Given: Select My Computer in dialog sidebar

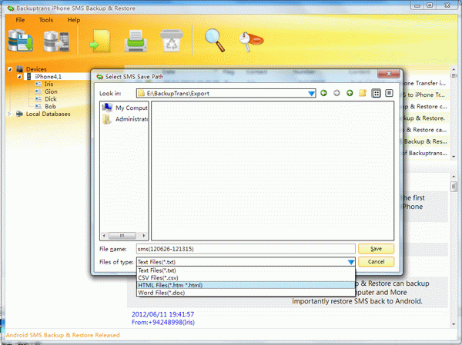Looking at the screenshot, I should [x=125, y=108].
